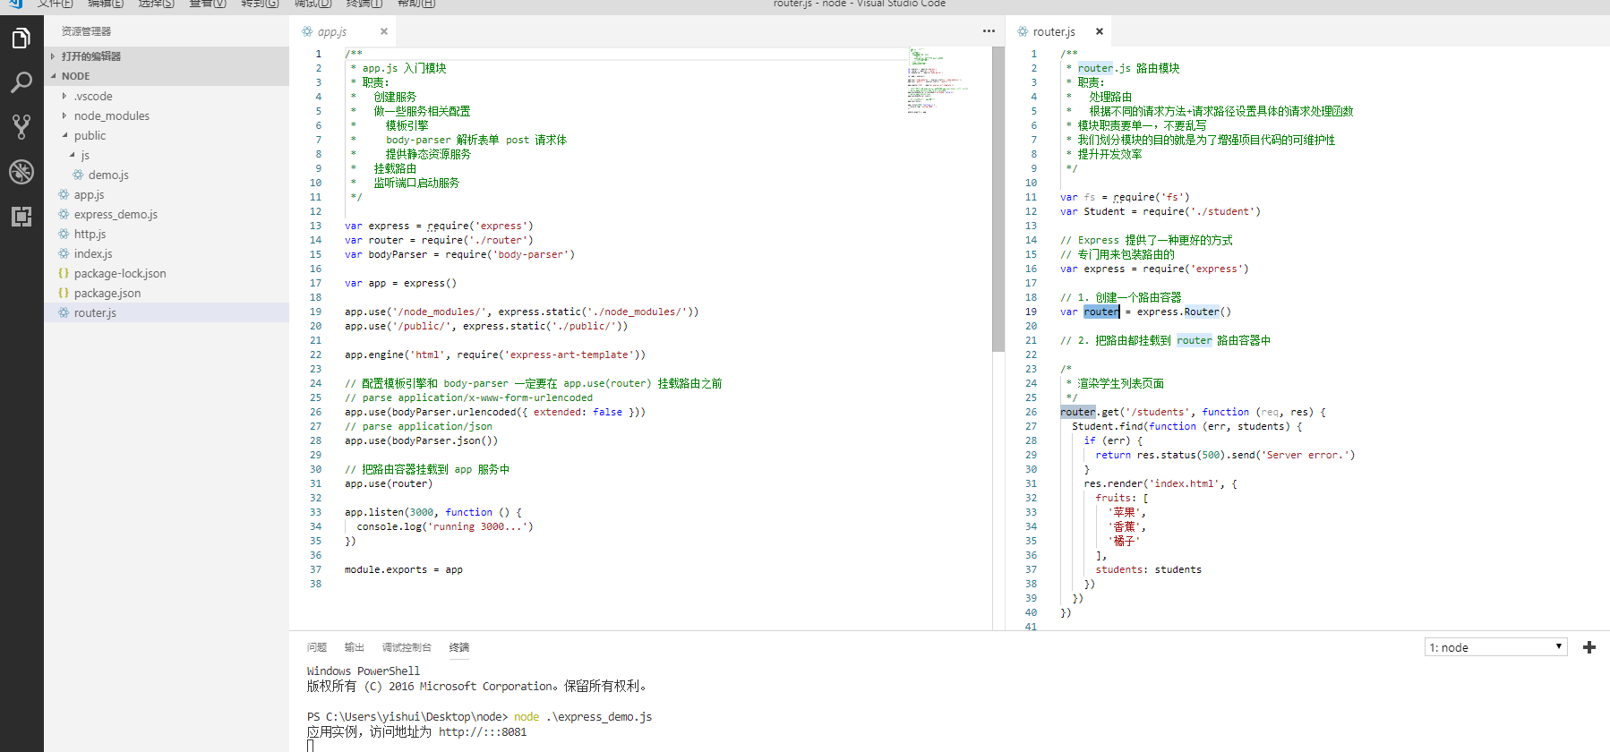The width and height of the screenshot is (1610, 752).
Task: Open the Problems panel tab
Action: point(317,647)
